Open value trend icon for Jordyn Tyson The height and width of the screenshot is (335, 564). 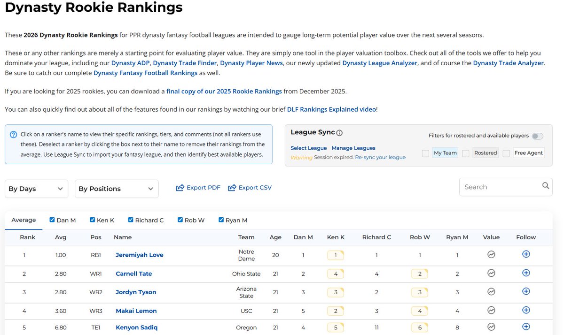tap(491, 291)
